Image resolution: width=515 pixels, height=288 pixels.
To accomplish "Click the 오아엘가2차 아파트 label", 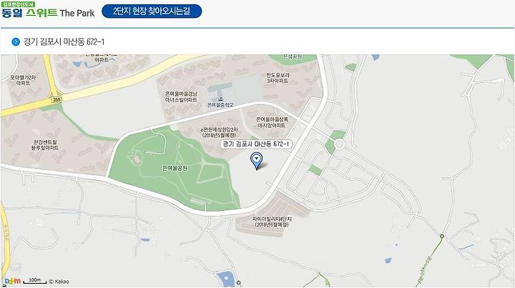I will tap(23, 80).
